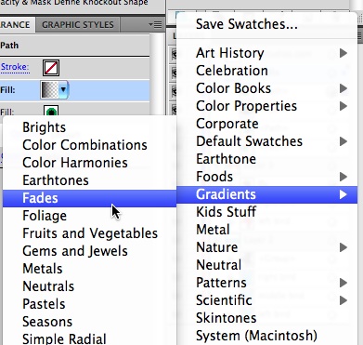Select Celebration swatch library
363x345 pixels.
[x=232, y=71]
